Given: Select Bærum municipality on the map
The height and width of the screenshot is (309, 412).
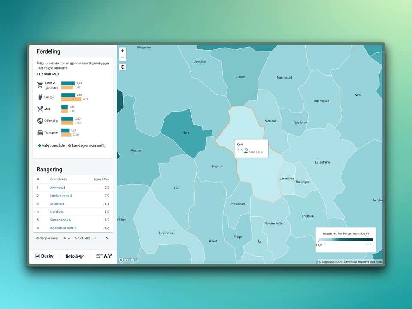Looking at the screenshot, I should tap(218, 166).
